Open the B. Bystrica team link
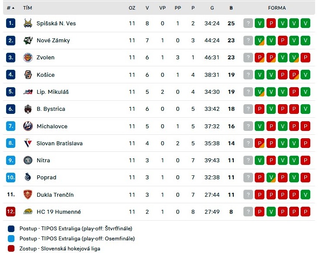The width and height of the screenshot is (319, 253). [x=51, y=109]
